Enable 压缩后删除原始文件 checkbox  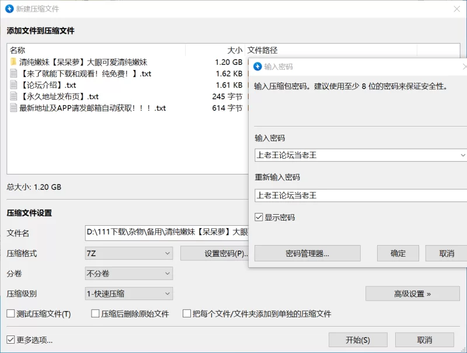(x=96, y=314)
